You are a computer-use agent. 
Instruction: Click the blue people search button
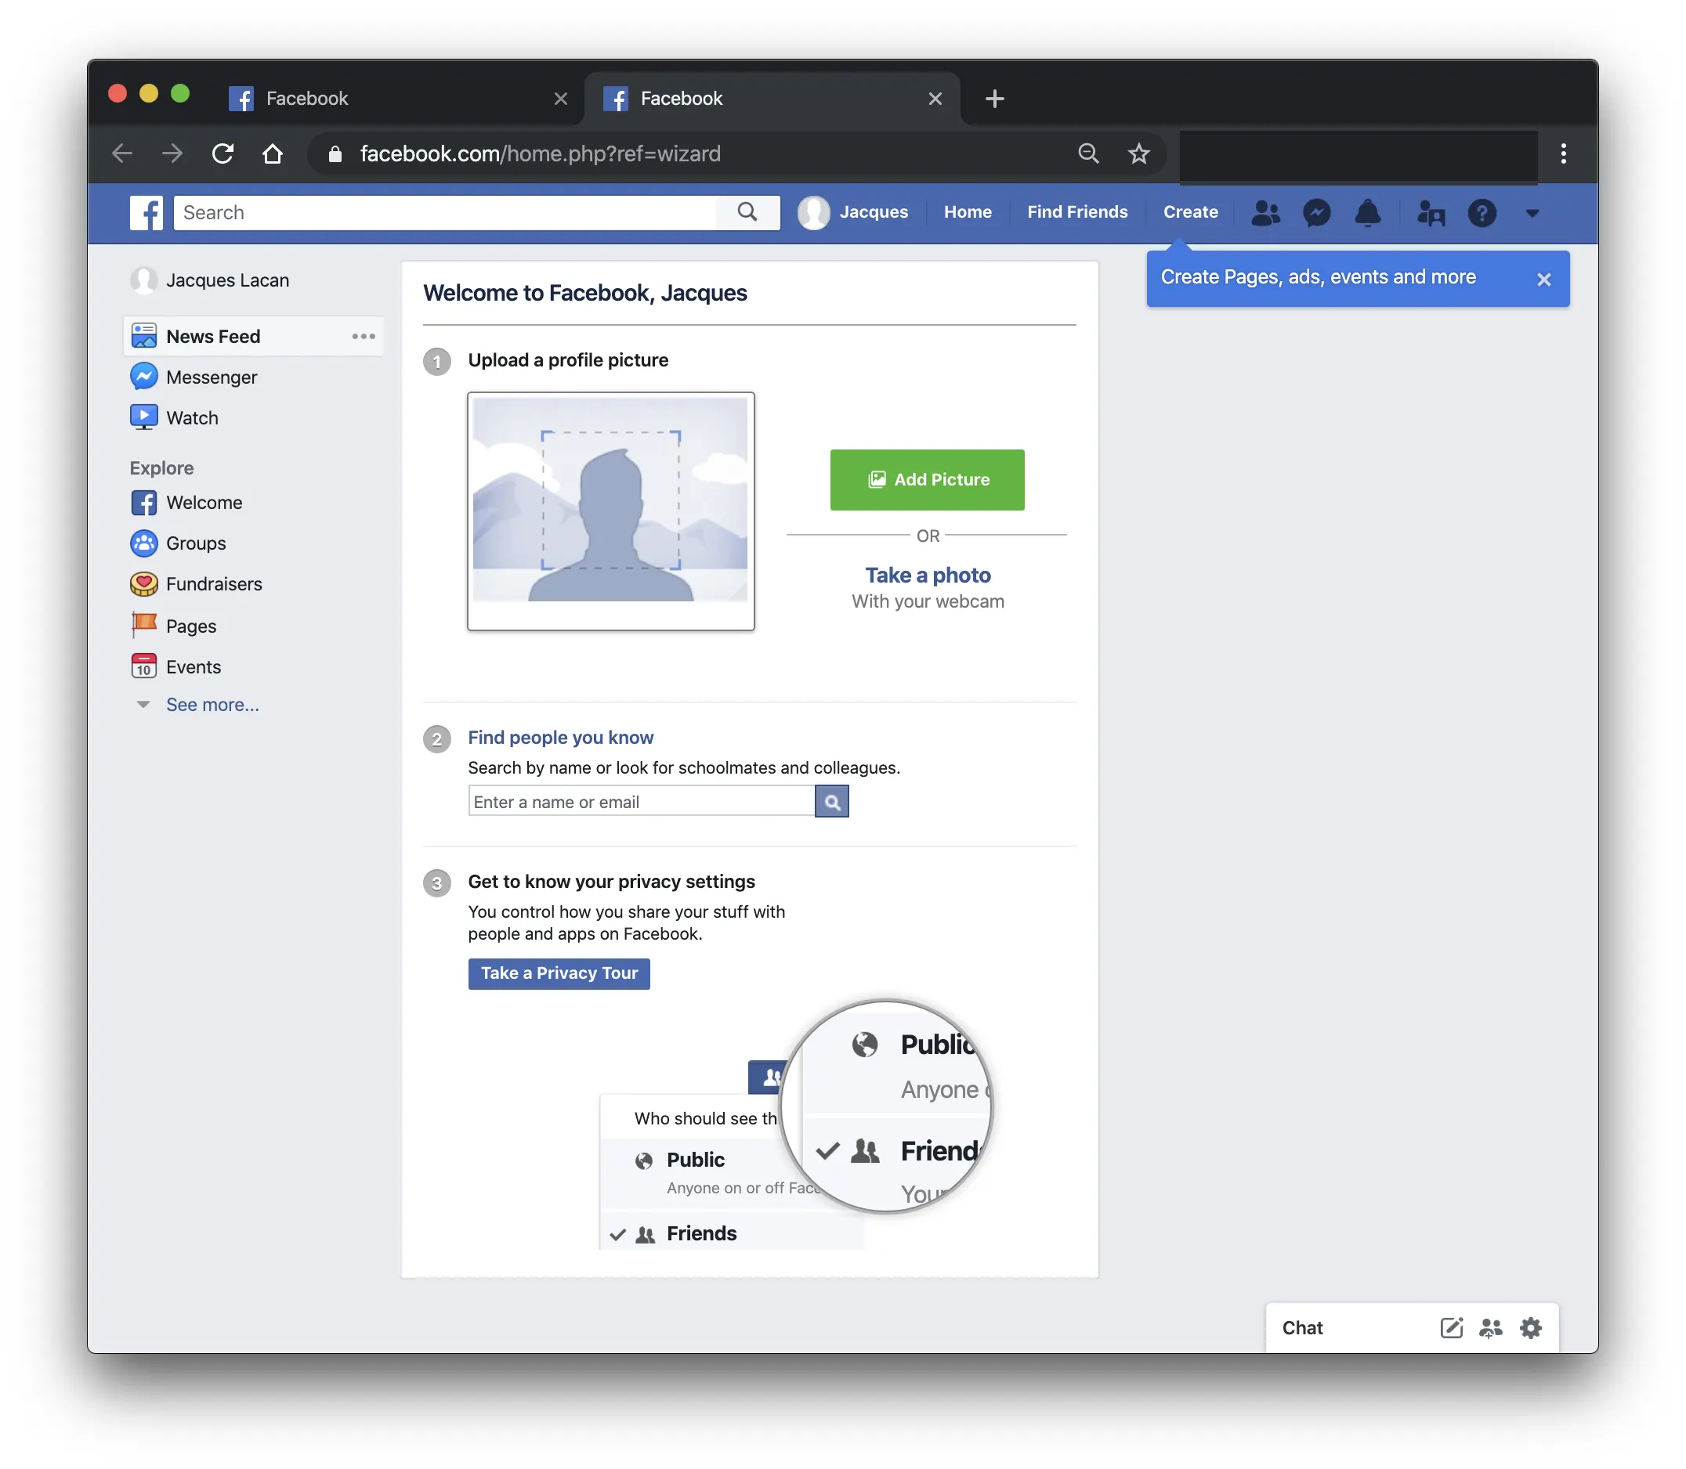(x=831, y=802)
